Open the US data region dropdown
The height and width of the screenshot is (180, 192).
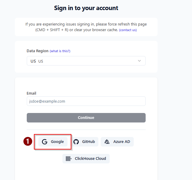click(x=86, y=61)
